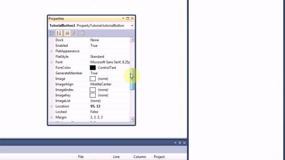Screen dimensions: 285x160
Task: Switch to Categorized view in Properties toolbar
Action: tap(52, 33)
